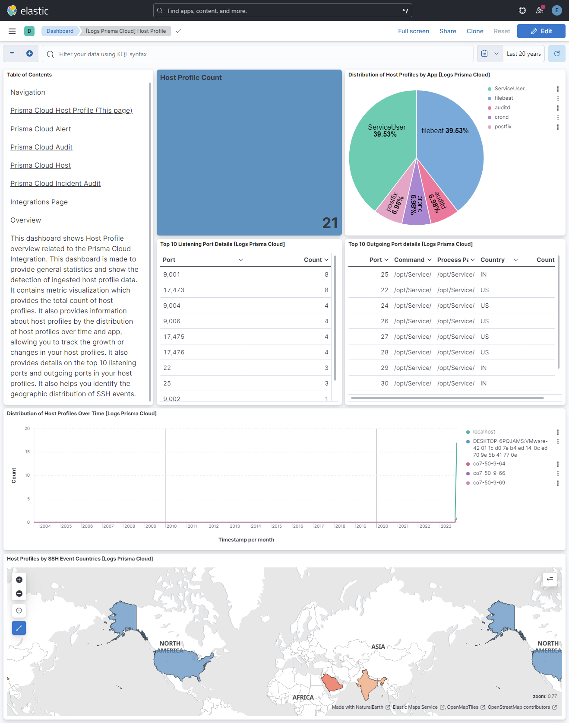Zoom in on the map
Screen dimensions: 569x723
[19, 580]
